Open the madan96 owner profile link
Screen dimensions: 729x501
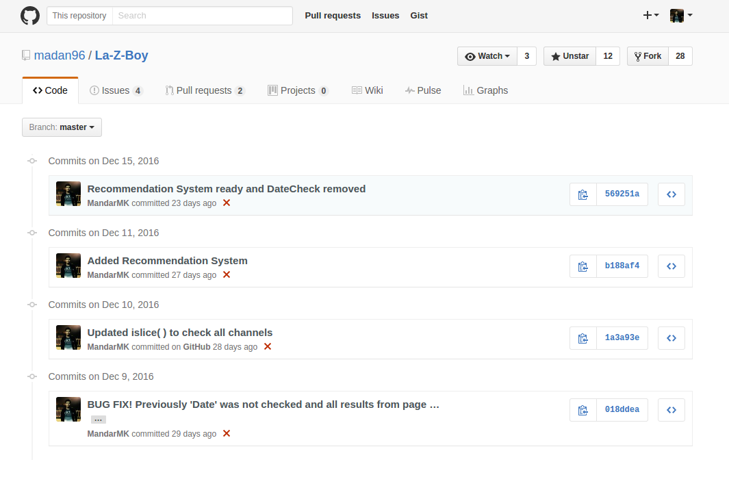[x=60, y=55]
